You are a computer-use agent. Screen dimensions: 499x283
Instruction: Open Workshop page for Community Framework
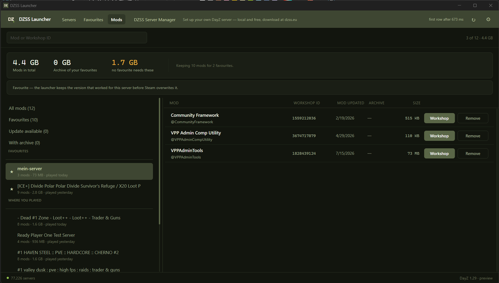pos(439,118)
